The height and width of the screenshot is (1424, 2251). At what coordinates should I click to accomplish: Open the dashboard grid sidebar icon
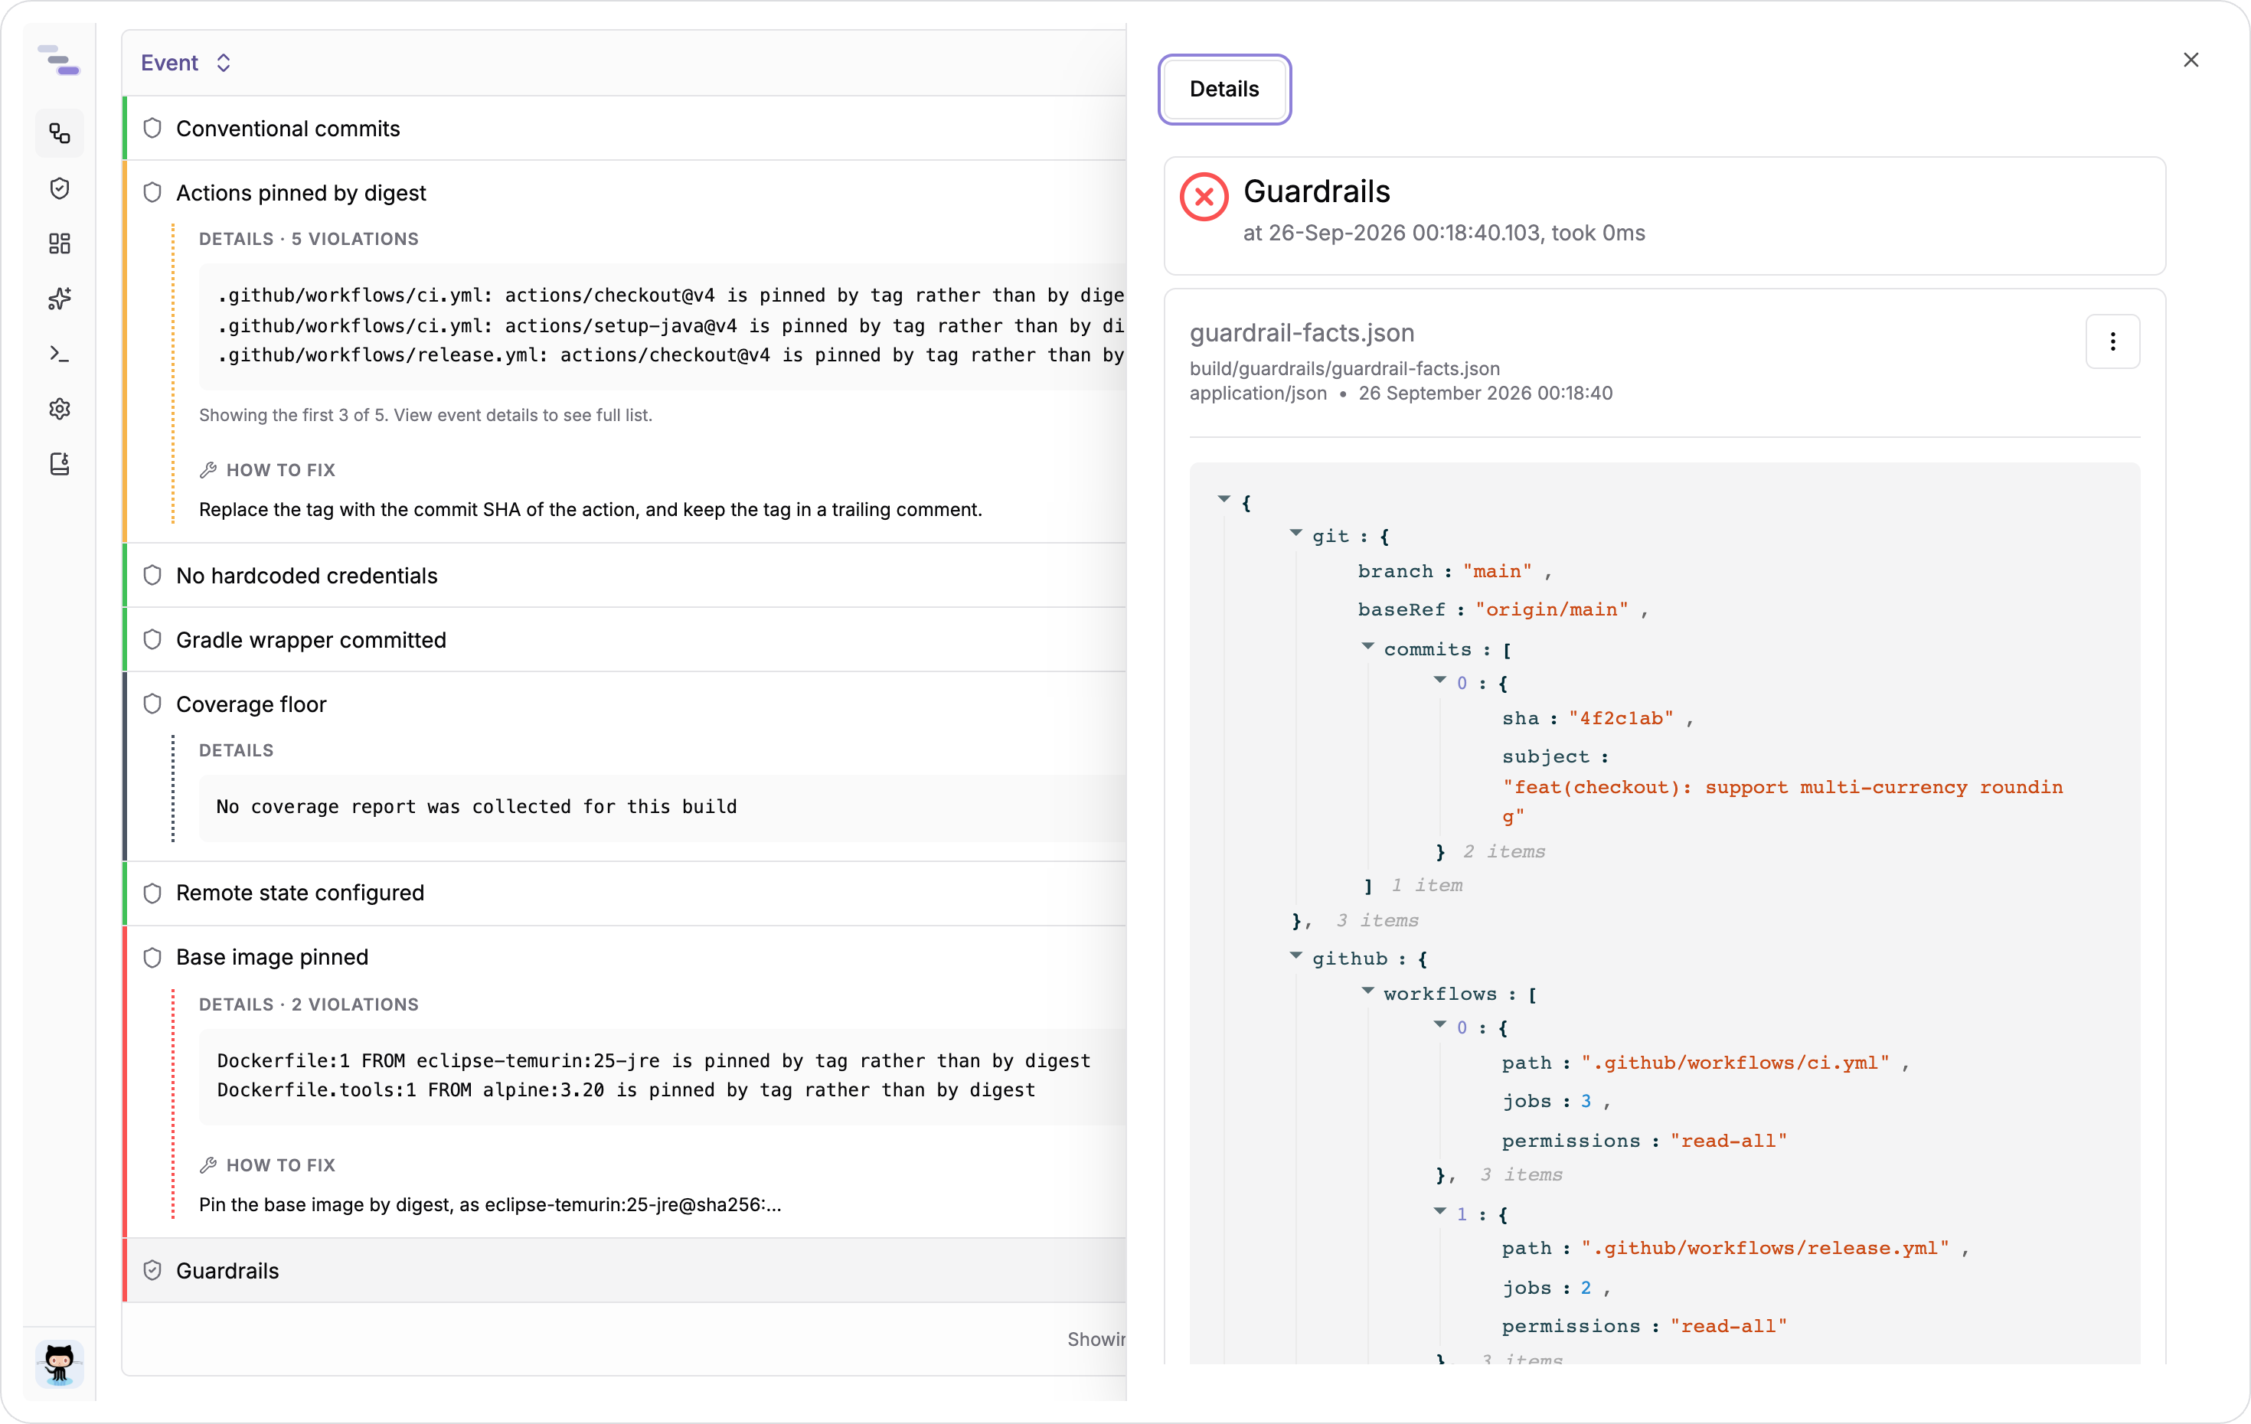[60, 243]
